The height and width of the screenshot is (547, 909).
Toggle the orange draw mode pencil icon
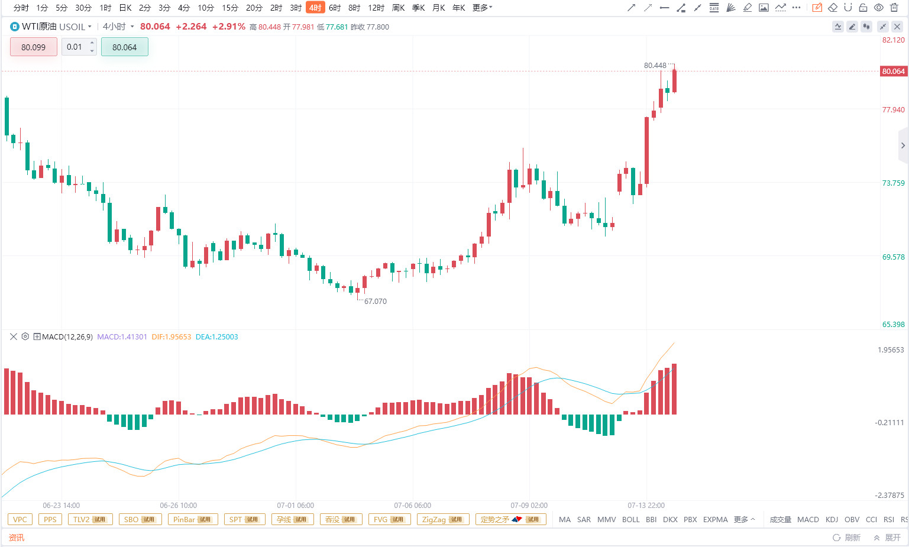pyautogui.click(x=817, y=8)
